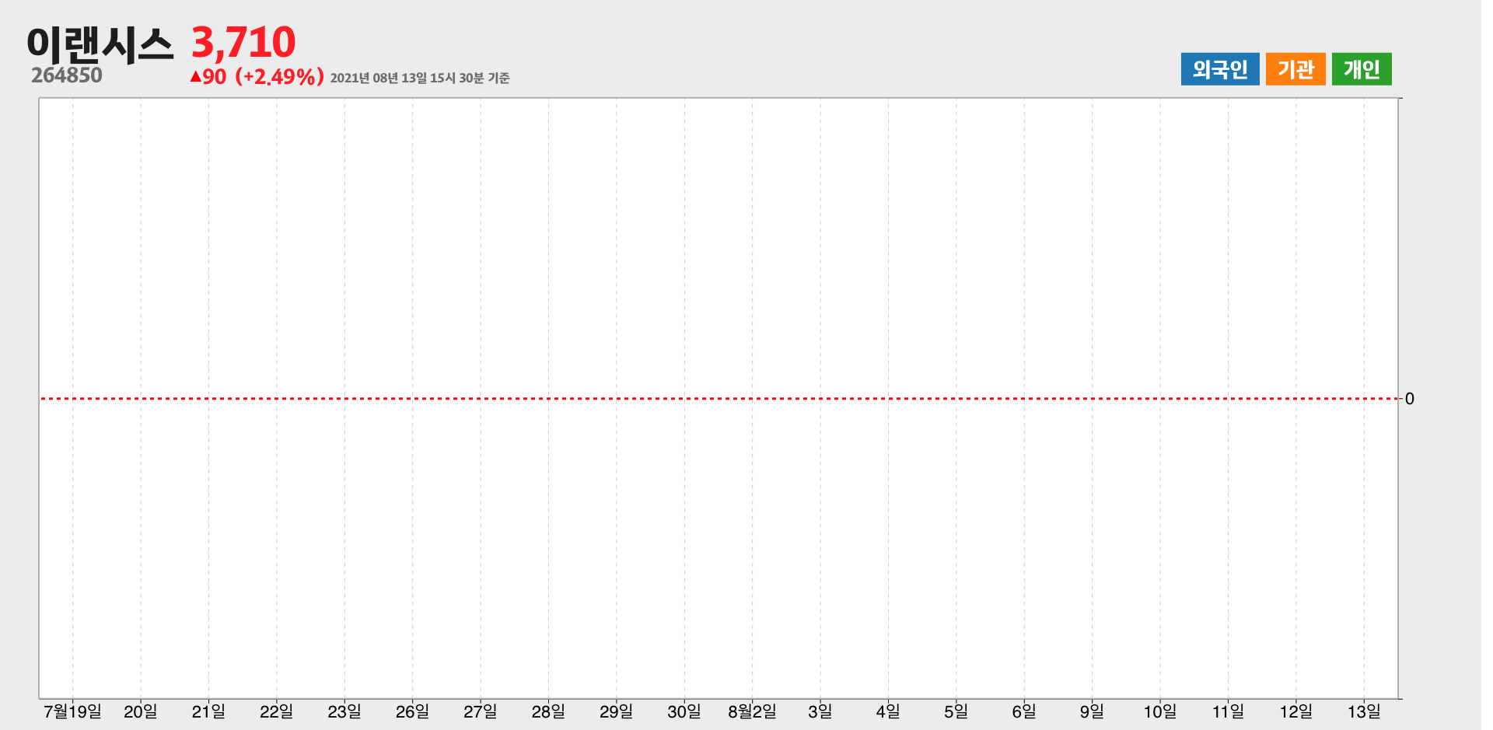Click the stock name 이랜시스
Screen dimensions: 1493x730
pos(100,44)
